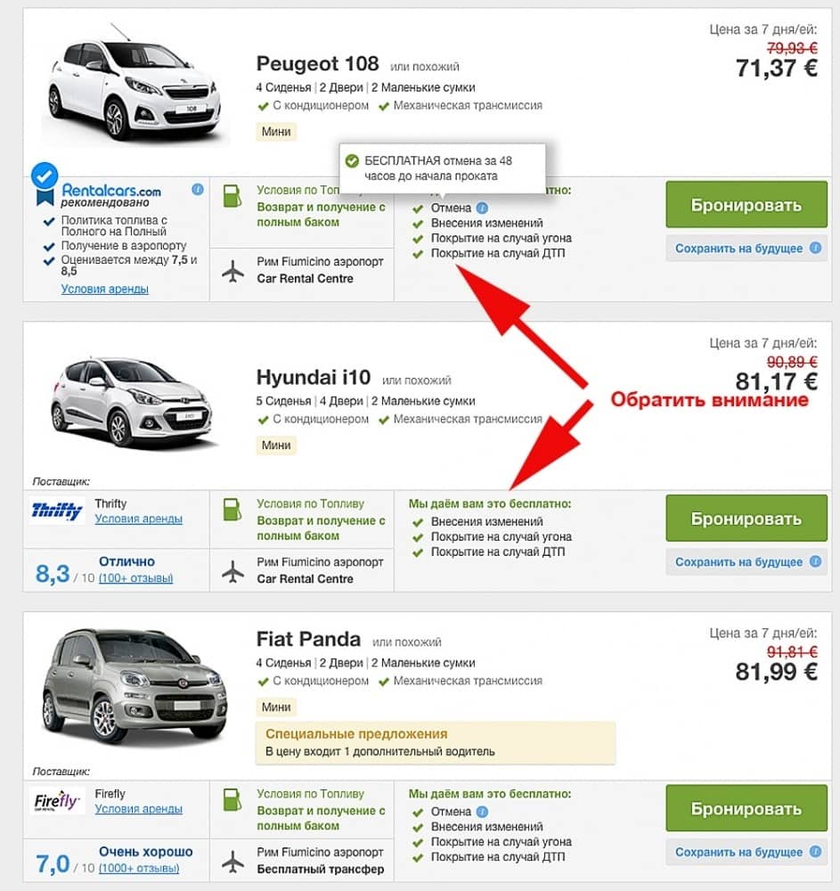This screenshot has width=840, height=891.
Task: Click info icon beside Отмена on Peugeot
Action: point(482,208)
